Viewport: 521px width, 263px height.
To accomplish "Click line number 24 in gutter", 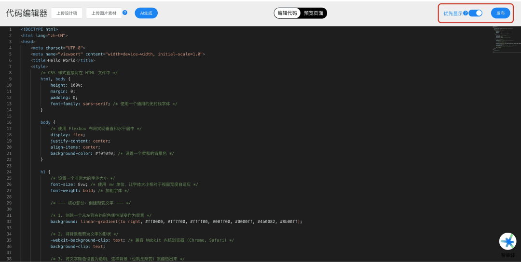I will click(x=9, y=172).
